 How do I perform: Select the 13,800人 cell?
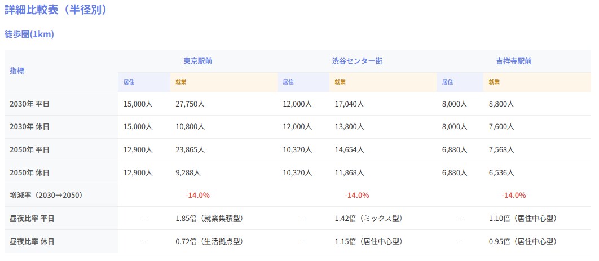click(x=349, y=127)
